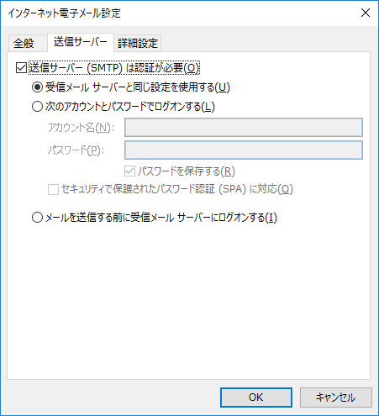The width and height of the screenshot is (379, 416).
Task: Select 受信メール サーバーと同じ設定を使用する radio button
Action: pyautogui.click(x=37, y=87)
